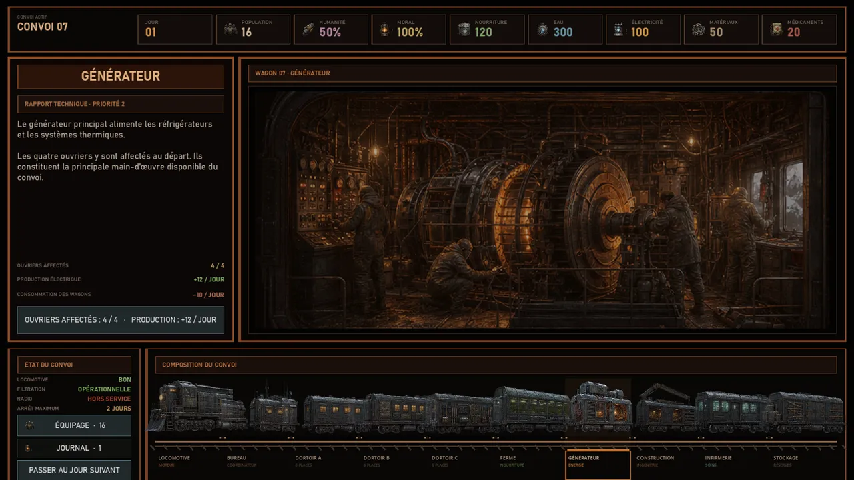Select the Dortoir B wagon image
The width and height of the screenshot is (854, 480).
(396, 413)
